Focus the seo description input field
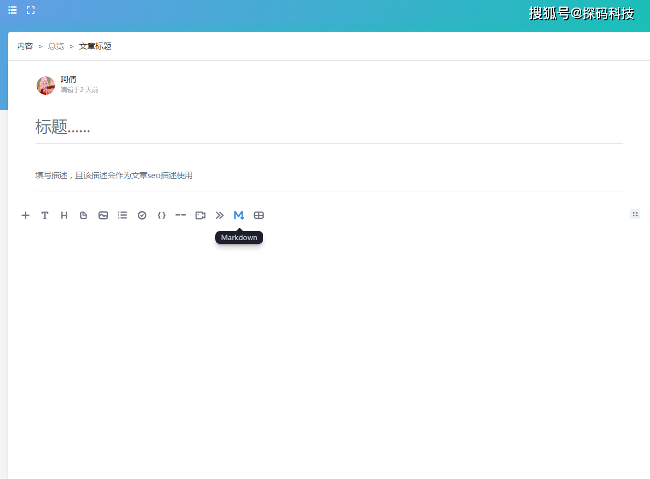The width and height of the screenshot is (650, 479). (x=329, y=175)
